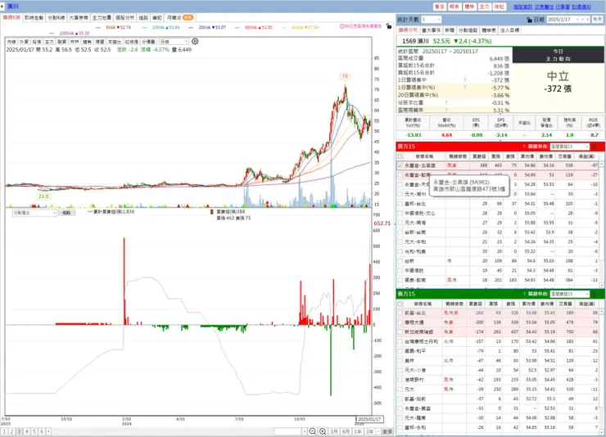Check 摩根大通 seller checkbox
606x437 pixels.
[x=400, y=322]
